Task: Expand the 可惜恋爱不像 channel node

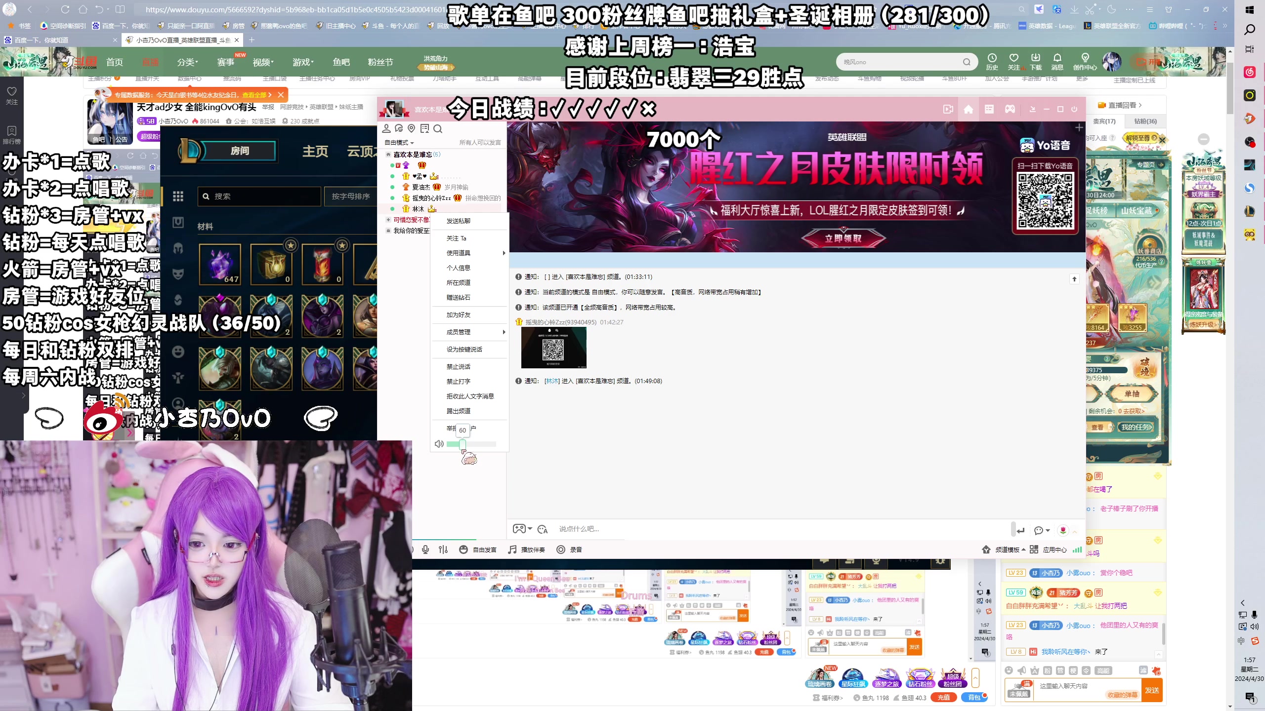Action: click(x=388, y=220)
